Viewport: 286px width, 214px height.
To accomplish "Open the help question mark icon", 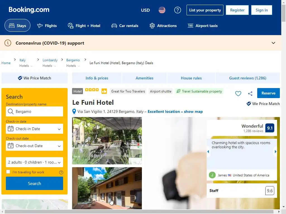I will pos(177,10).
